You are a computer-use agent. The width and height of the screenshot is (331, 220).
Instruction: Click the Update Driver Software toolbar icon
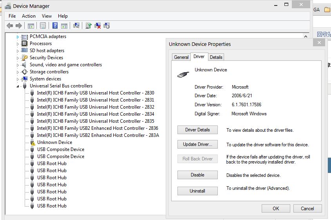click(89, 26)
